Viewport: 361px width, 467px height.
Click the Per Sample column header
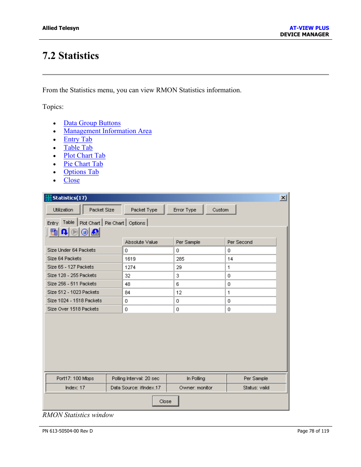(x=199, y=242)
